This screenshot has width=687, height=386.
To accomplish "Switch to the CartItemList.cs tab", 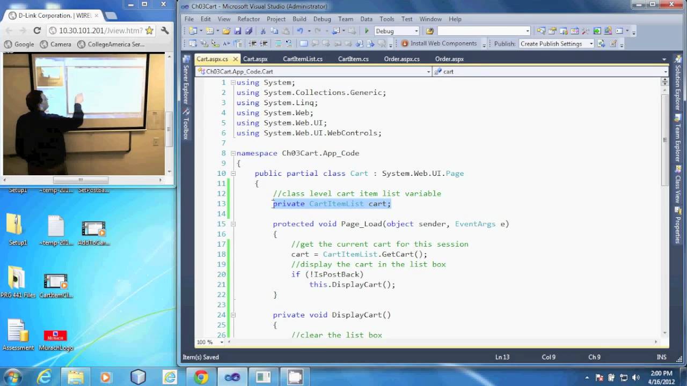I will 303,59.
